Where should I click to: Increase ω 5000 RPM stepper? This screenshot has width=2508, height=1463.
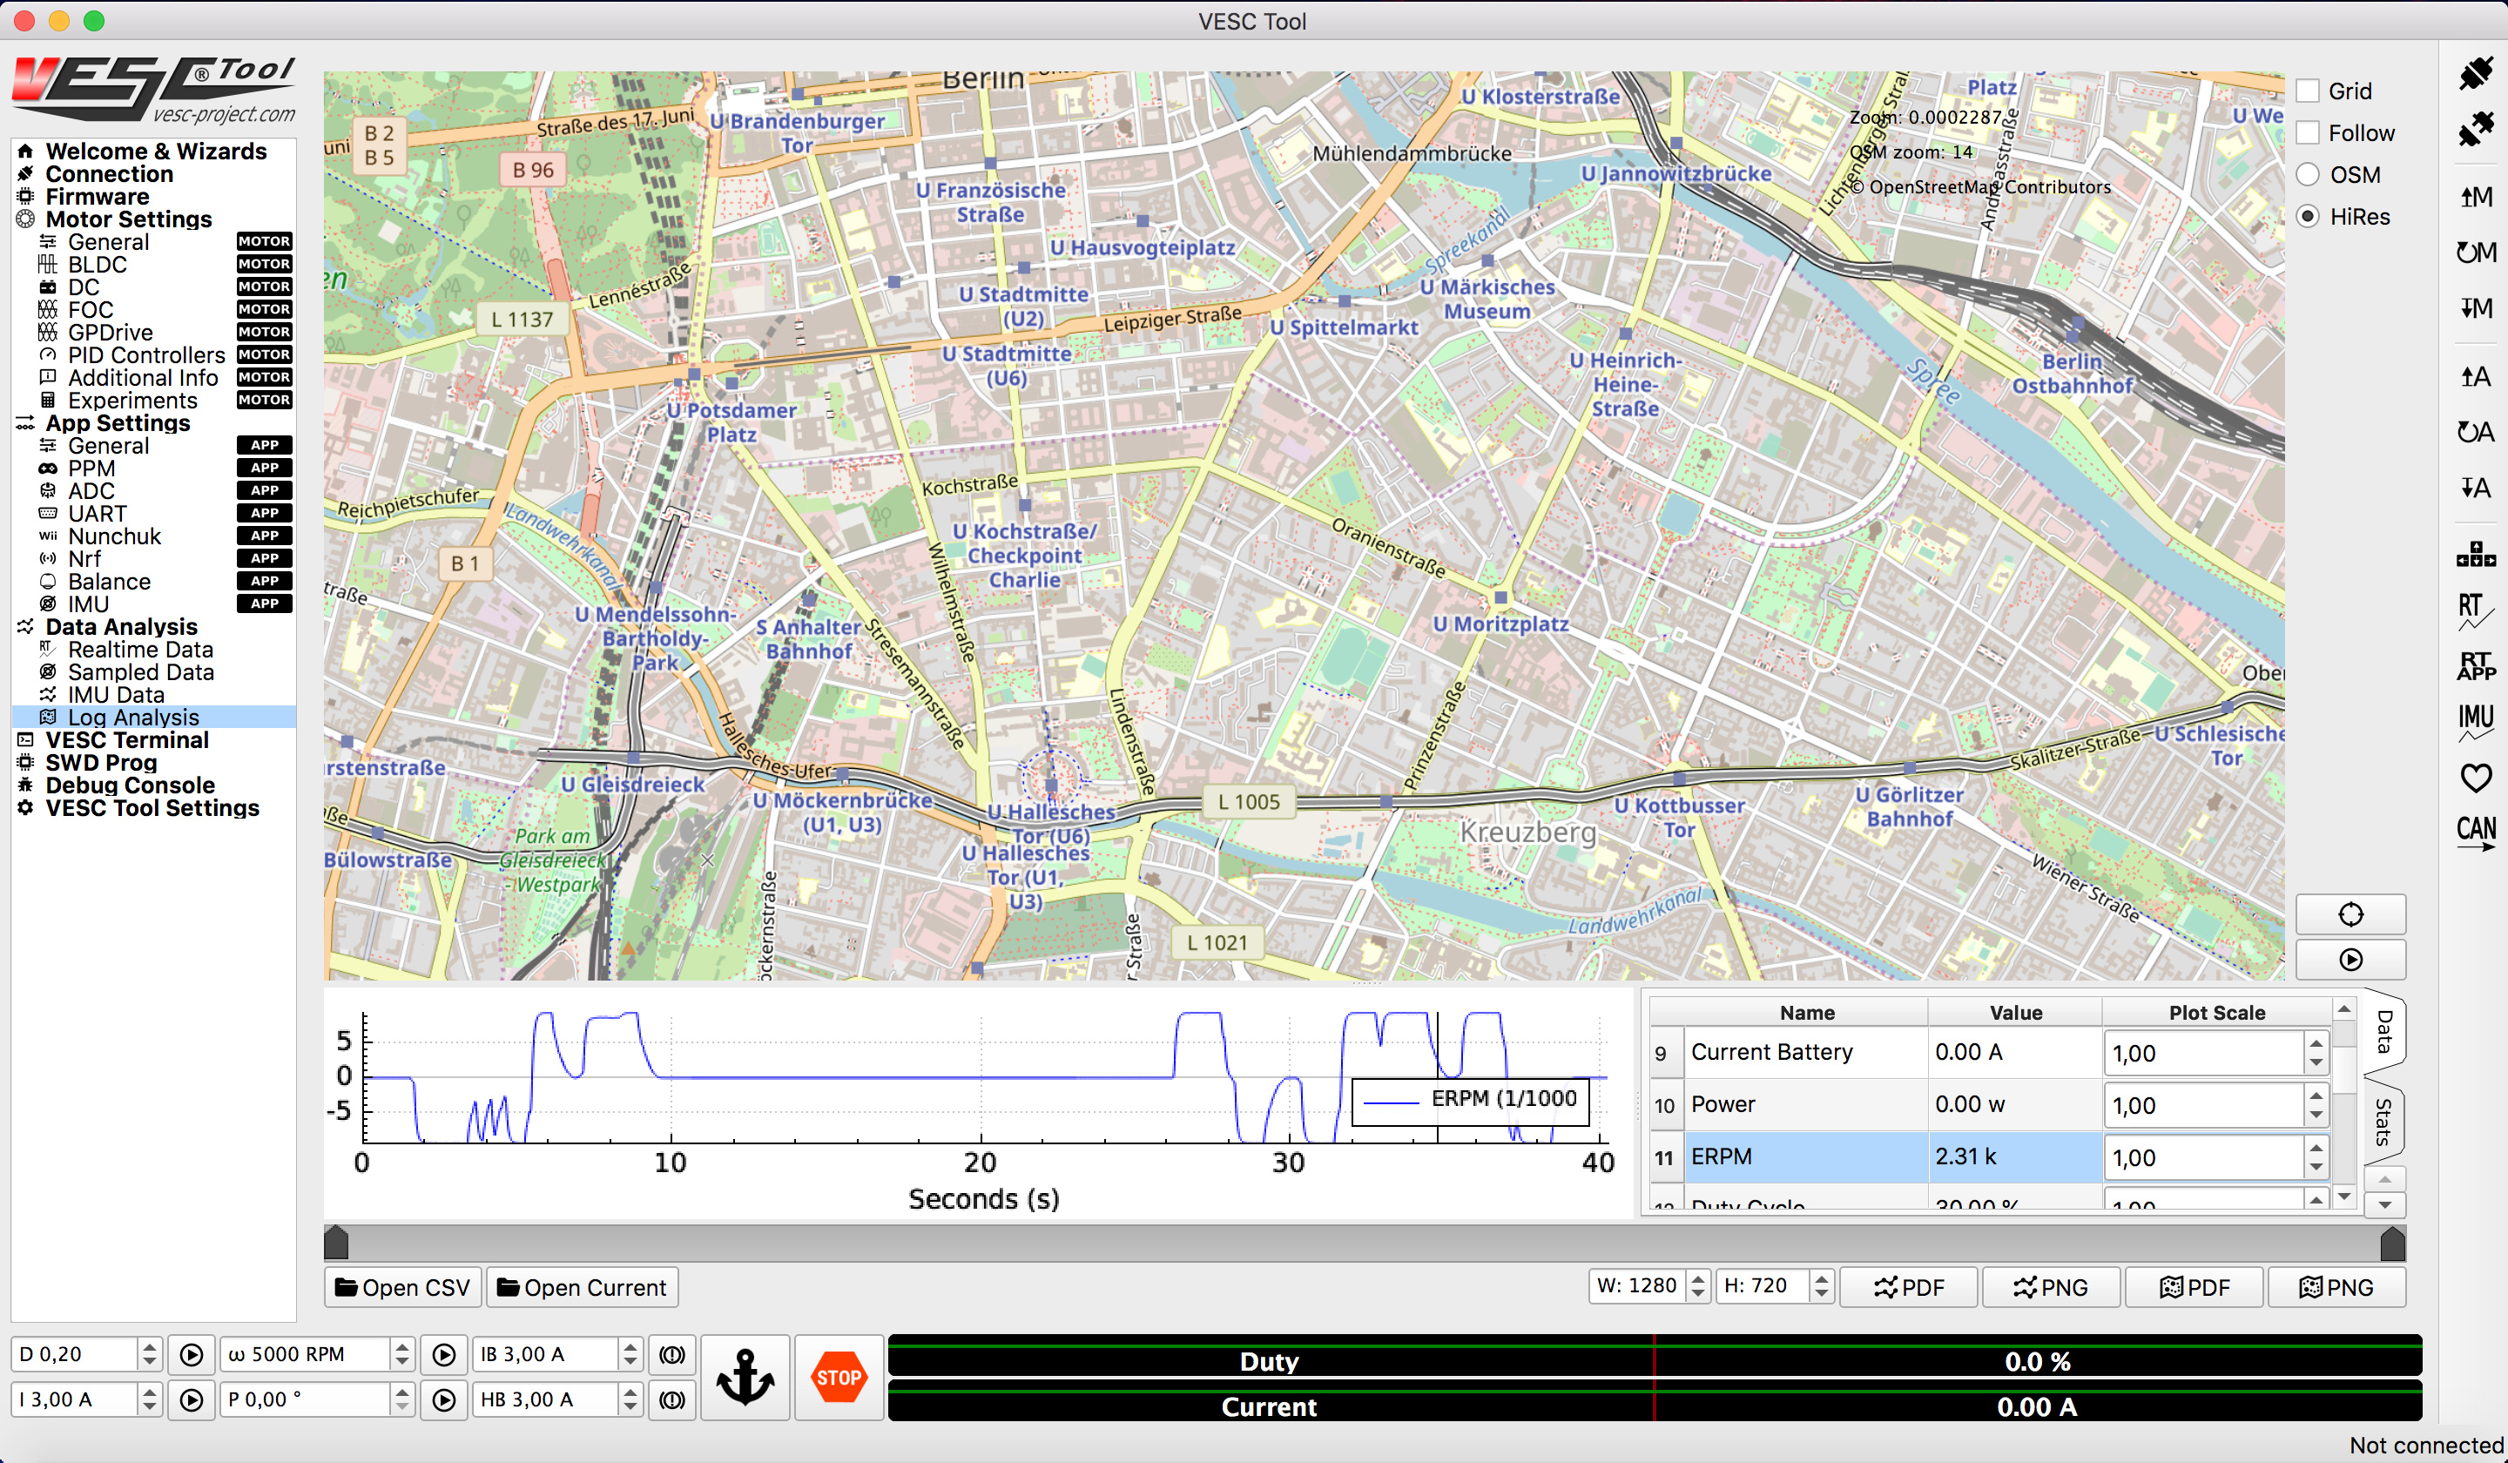click(402, 1345)
